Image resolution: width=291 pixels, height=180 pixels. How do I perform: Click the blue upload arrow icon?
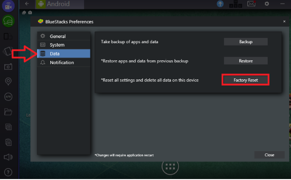[x=220, y=4]
